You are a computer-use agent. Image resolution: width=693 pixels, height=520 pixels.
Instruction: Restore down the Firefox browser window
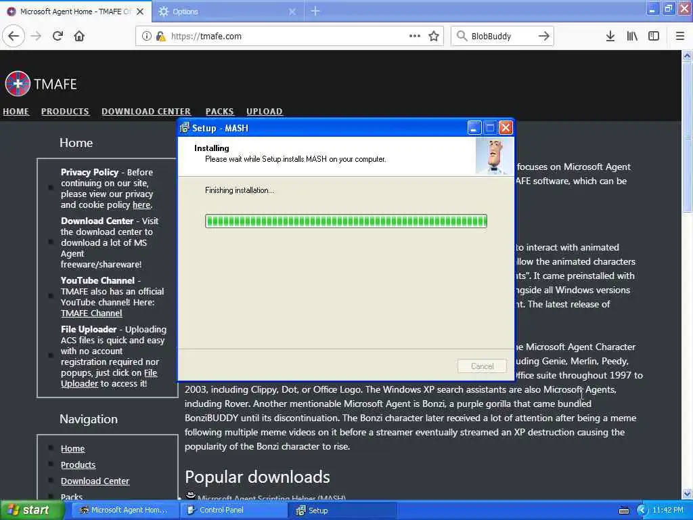click(668, 8)
